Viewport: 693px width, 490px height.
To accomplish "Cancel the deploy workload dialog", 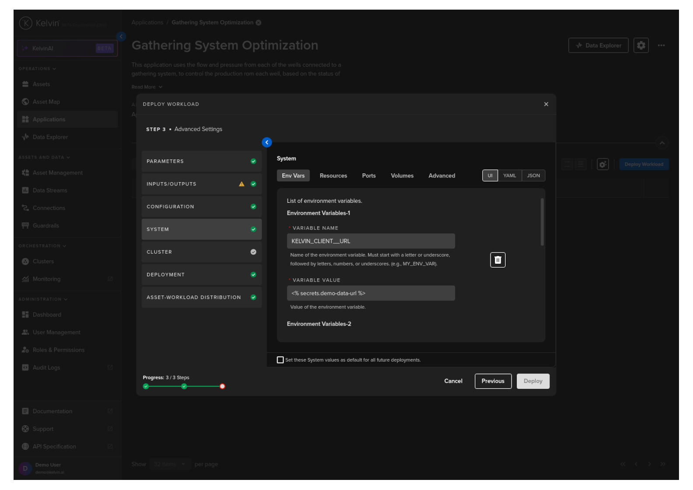I will [x=453, y=381].
